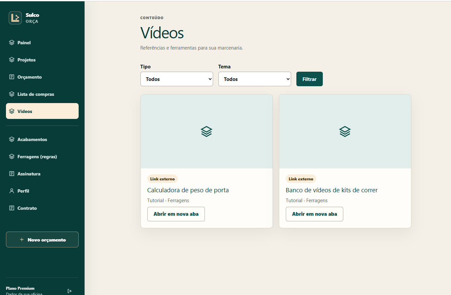
Task: Click the layers icon beside Projetos
Action: point(12,60)
